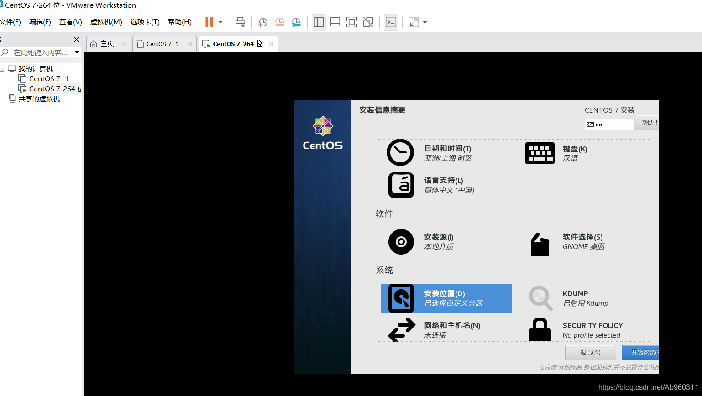This screenshot has height=396, width=702.
Task: Open the power options dropdown beside pause
Action: [x=220, y=22]
